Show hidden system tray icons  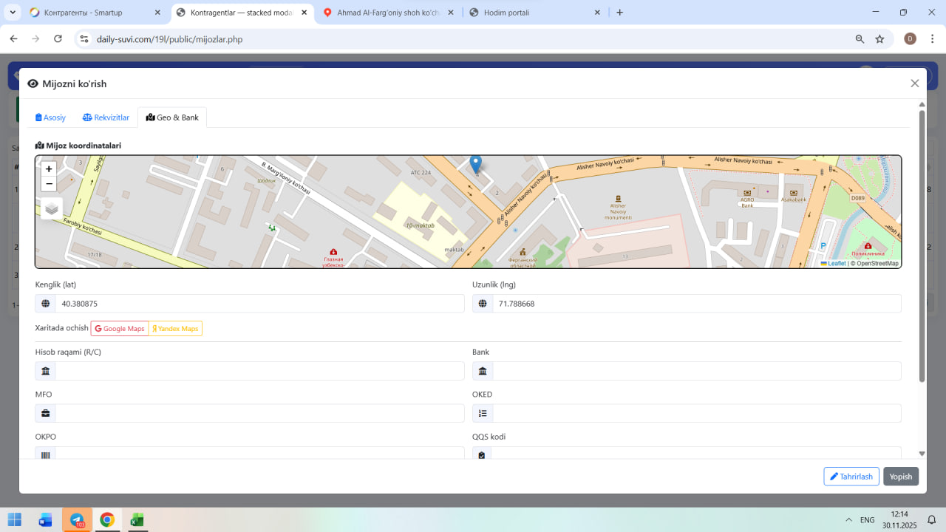click(847, 519)
